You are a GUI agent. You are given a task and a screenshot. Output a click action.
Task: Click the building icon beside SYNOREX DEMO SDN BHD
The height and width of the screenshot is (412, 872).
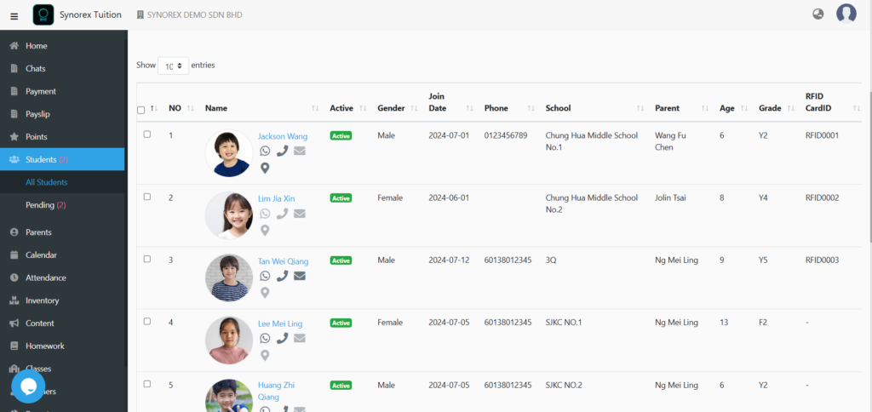(x=141, y=15)
